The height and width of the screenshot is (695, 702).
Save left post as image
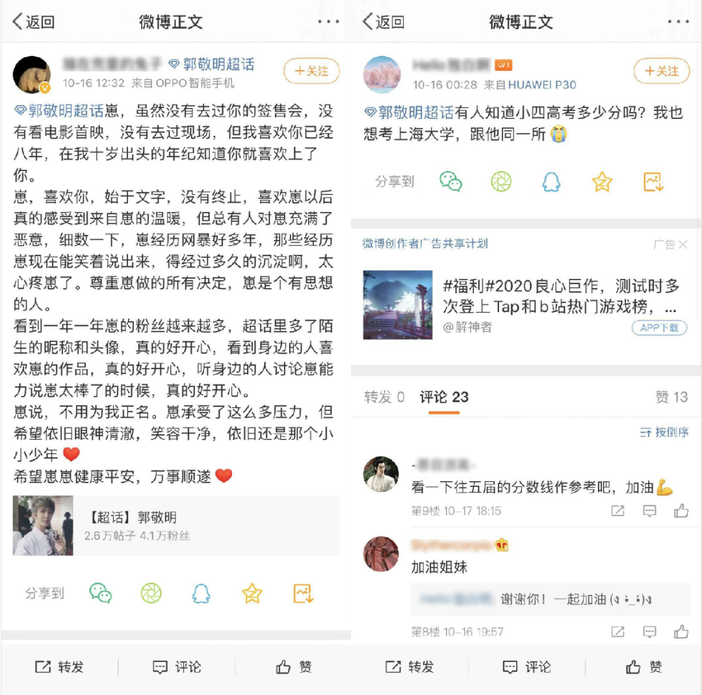(x=303, y=594)
